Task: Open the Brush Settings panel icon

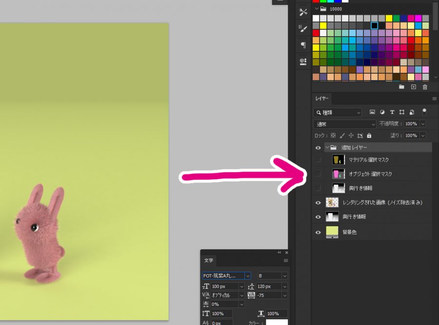Action: (x=303, y=28)
